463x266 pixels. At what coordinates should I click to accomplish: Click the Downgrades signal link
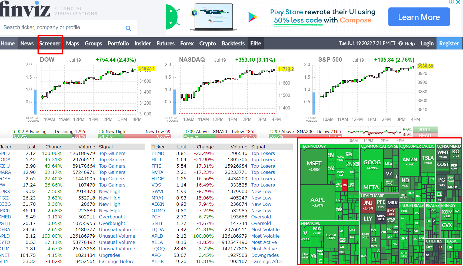click(x=265, y=255)
